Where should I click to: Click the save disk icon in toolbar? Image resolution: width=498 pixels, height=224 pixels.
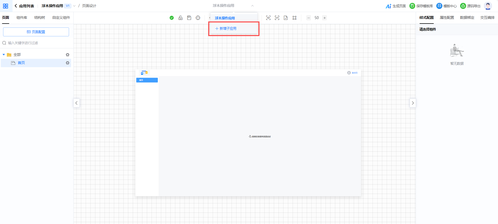point(189,18)
